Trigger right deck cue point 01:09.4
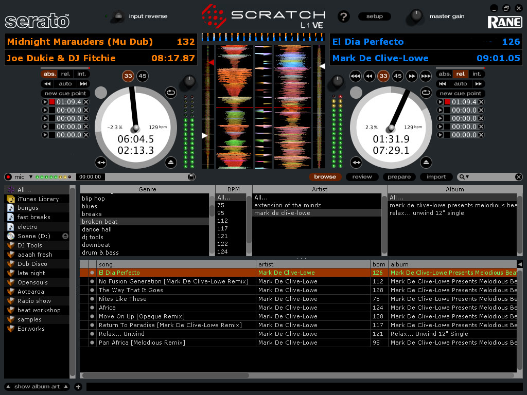This screenshot has height=395, width=527. pyautogui.click(x=440, y=102)
